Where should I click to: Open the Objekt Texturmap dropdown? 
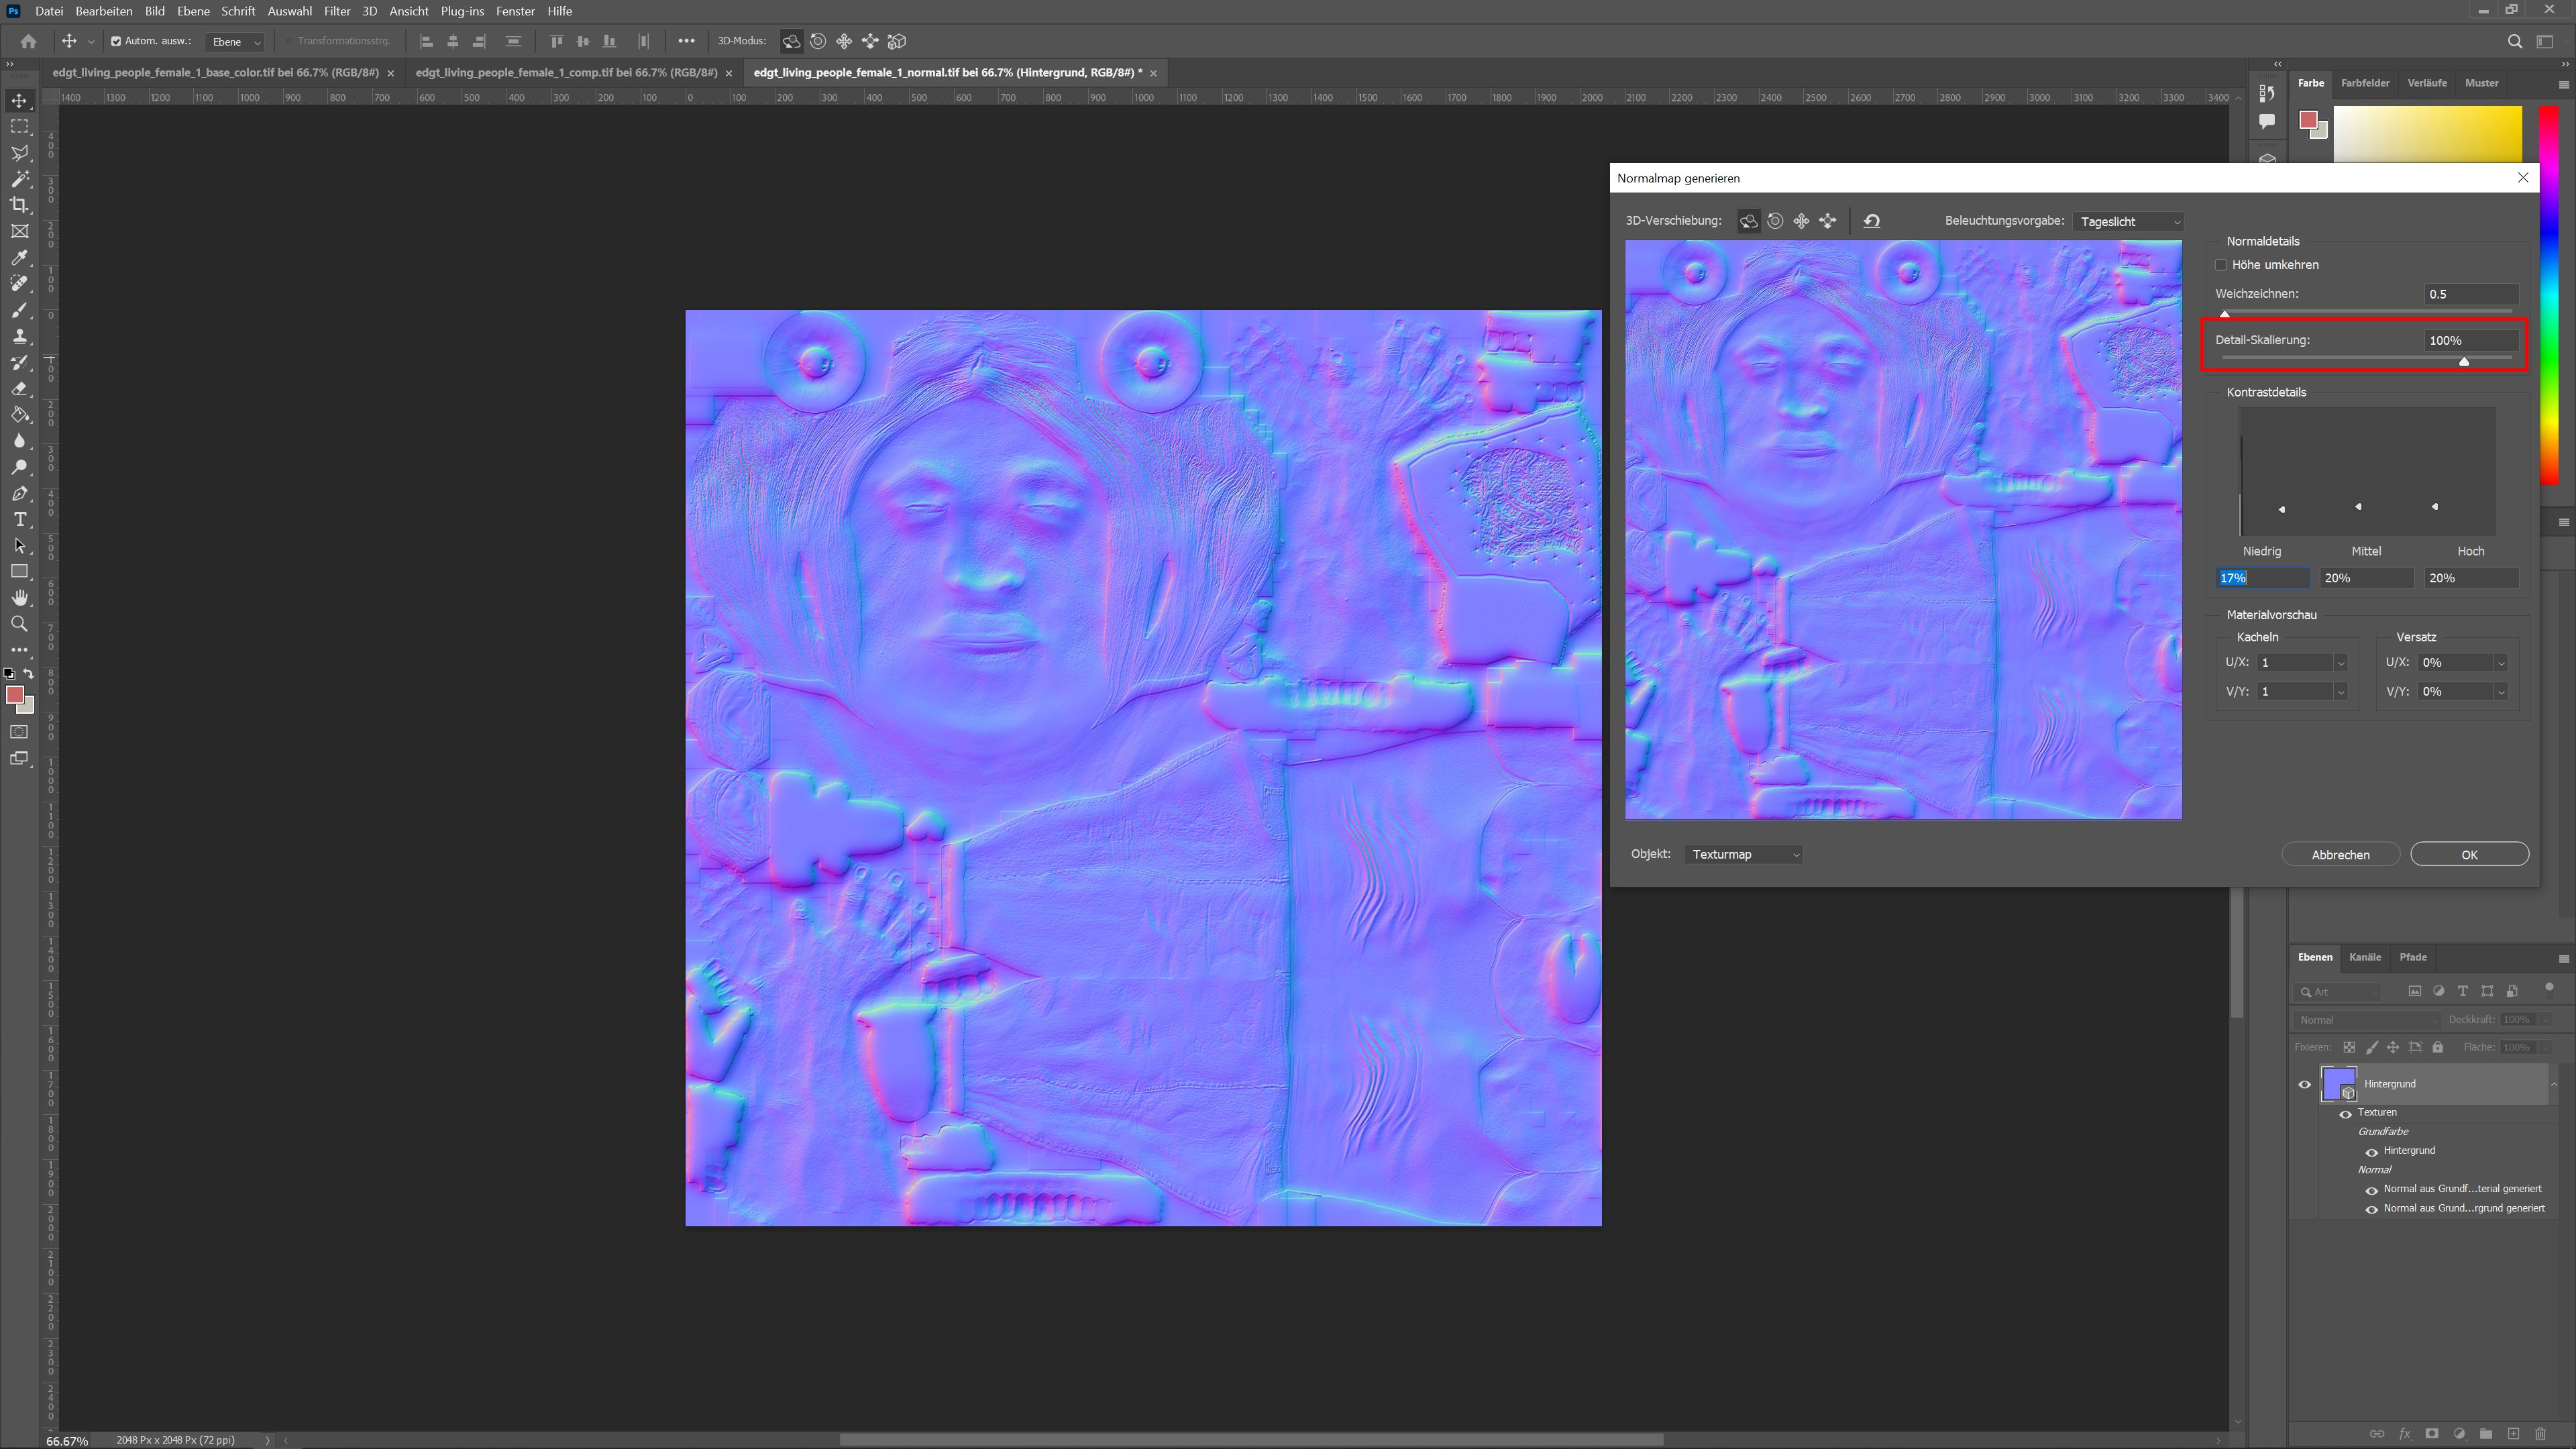pyautogui.click(x=1743, y=854)
